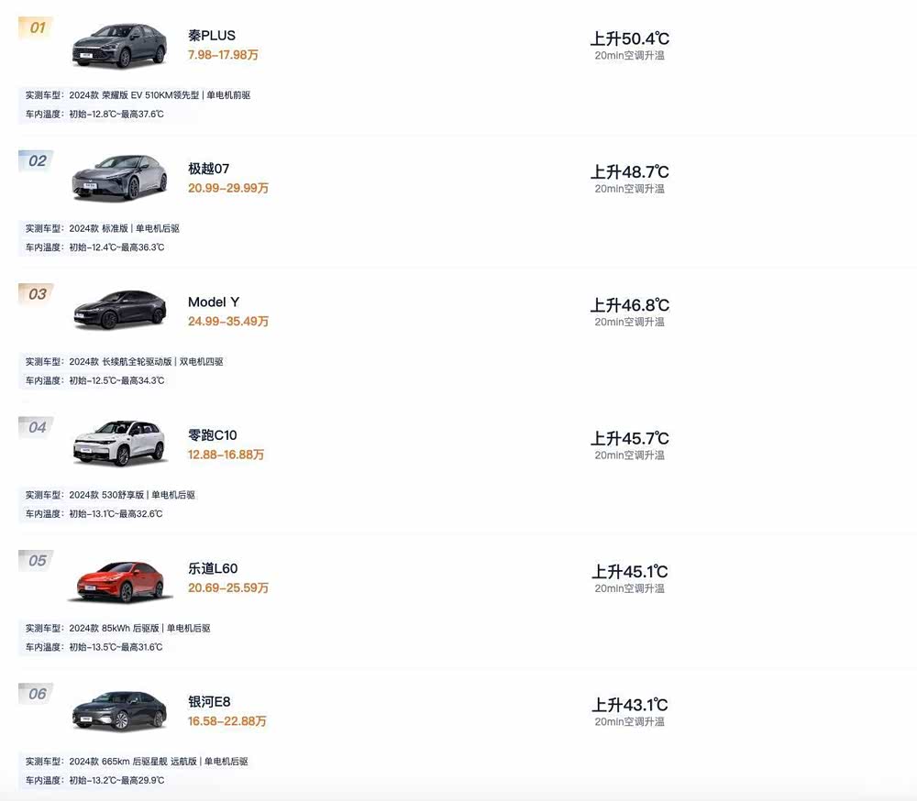Click the 06 rank badge
The height and width of the screenshot is (801, 917).
coord(37,694)
